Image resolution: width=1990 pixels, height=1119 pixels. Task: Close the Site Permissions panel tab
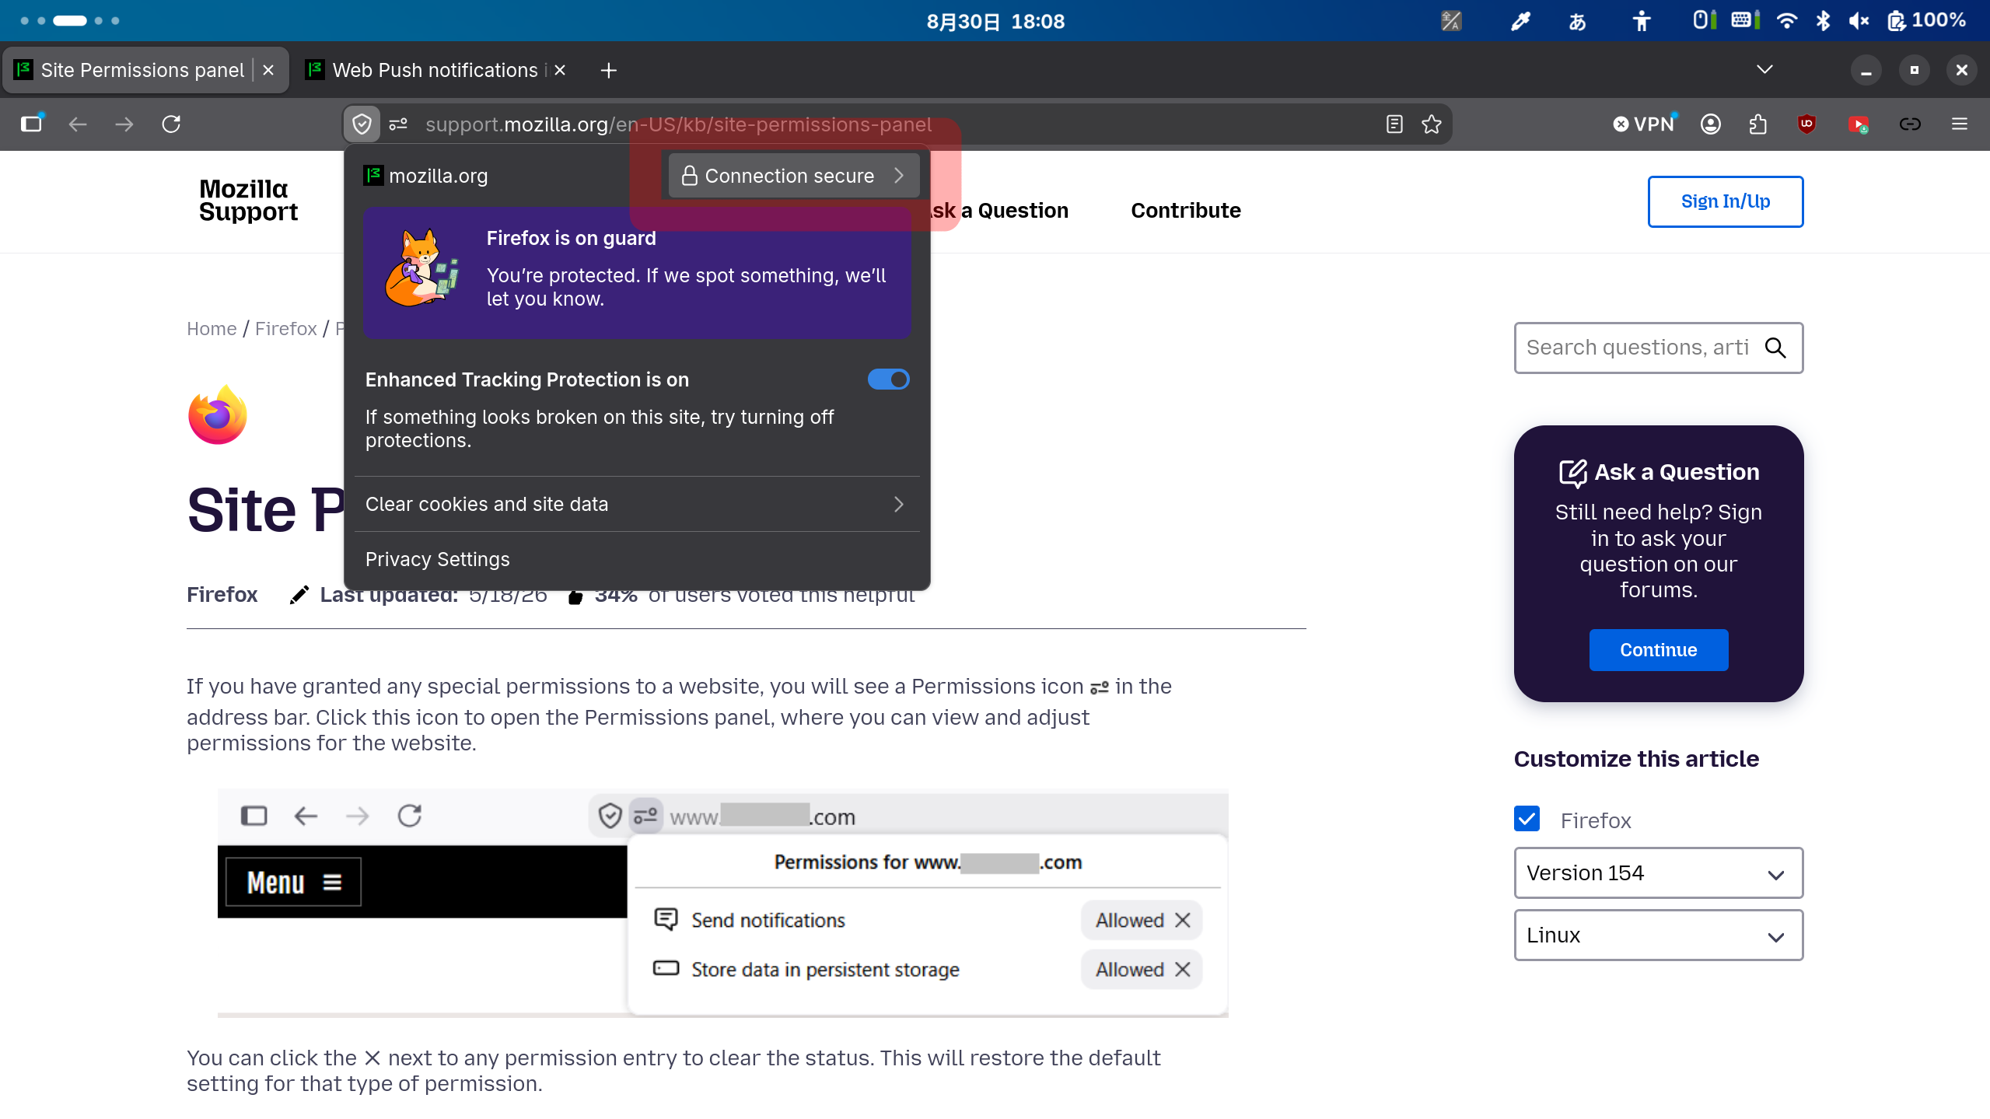click(268, 70)
